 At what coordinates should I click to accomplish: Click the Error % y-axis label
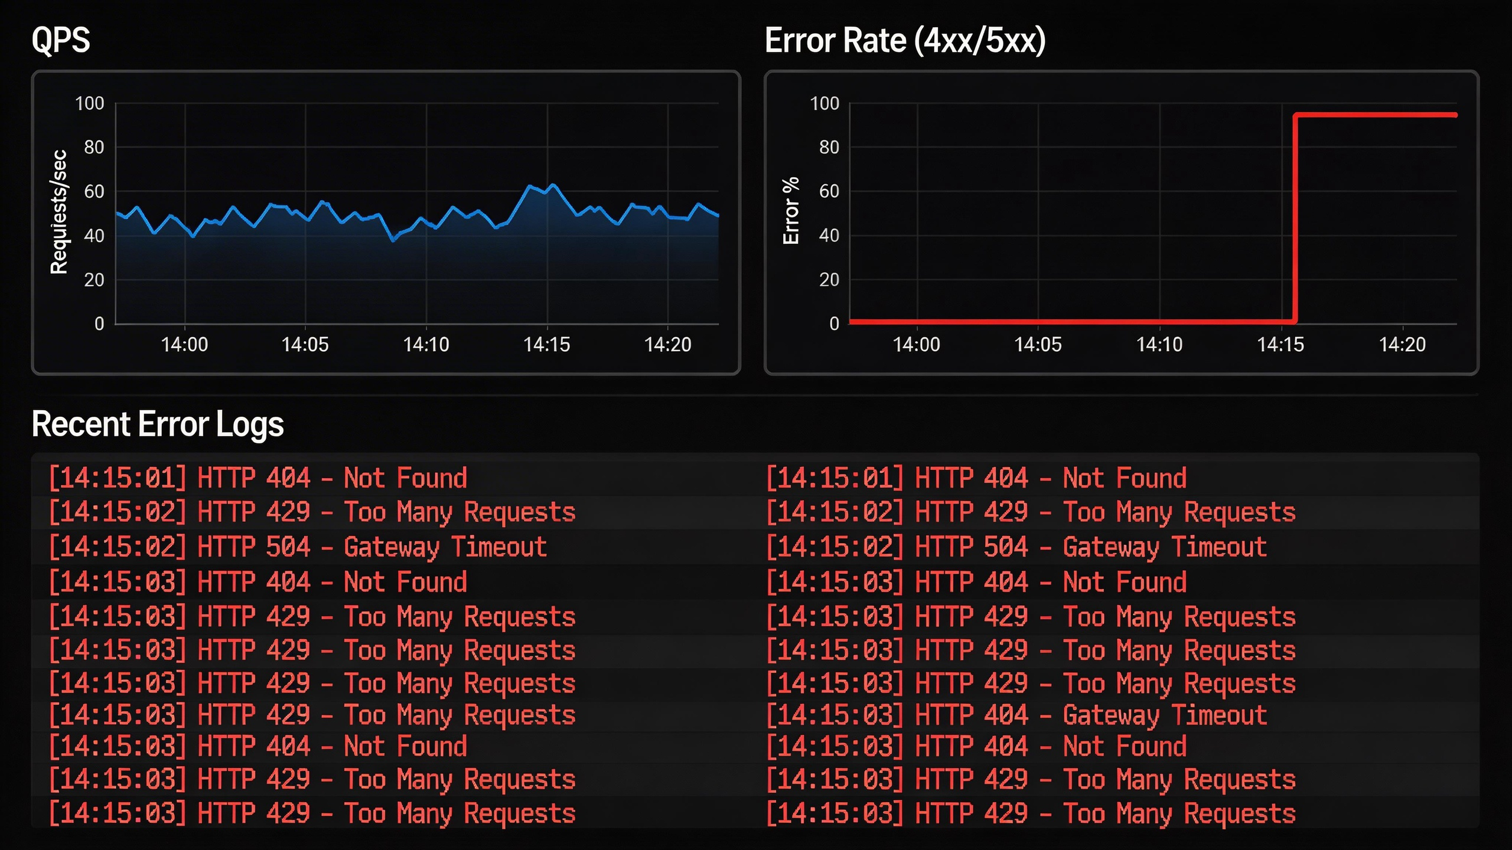pos(790,211)
